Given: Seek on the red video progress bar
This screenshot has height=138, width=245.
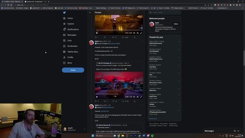Looking at the screenshot, I should click(x=119, y=94).
